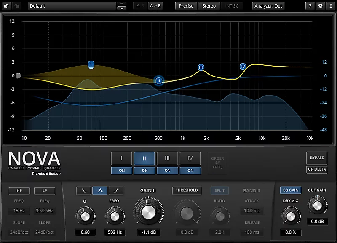This screenshot has height=243, width=337.
Task: Toggle band III ON switch
Action: [167, 171]
